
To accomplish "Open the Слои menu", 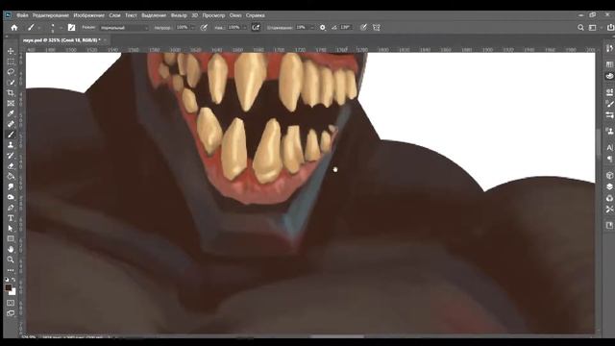I will 114,15.
